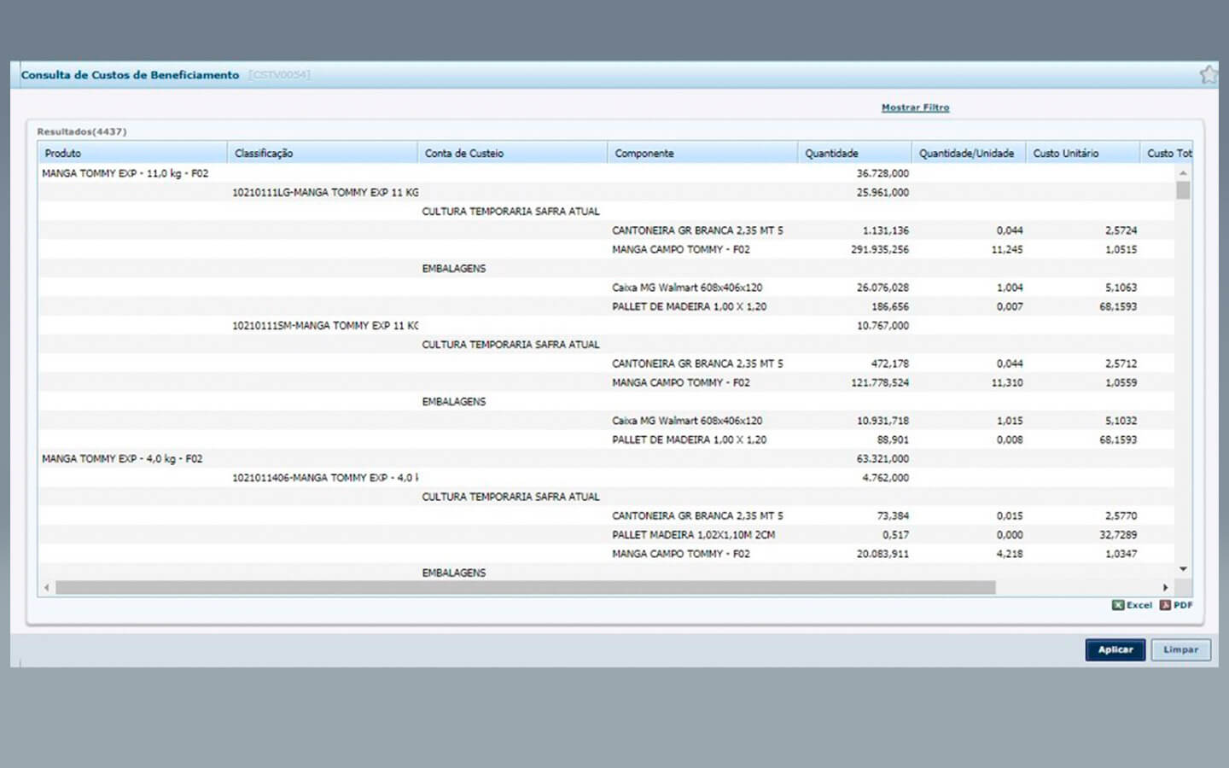Export results via Excel icon
Screen dimensions: 1229x768
(1132, 605)
